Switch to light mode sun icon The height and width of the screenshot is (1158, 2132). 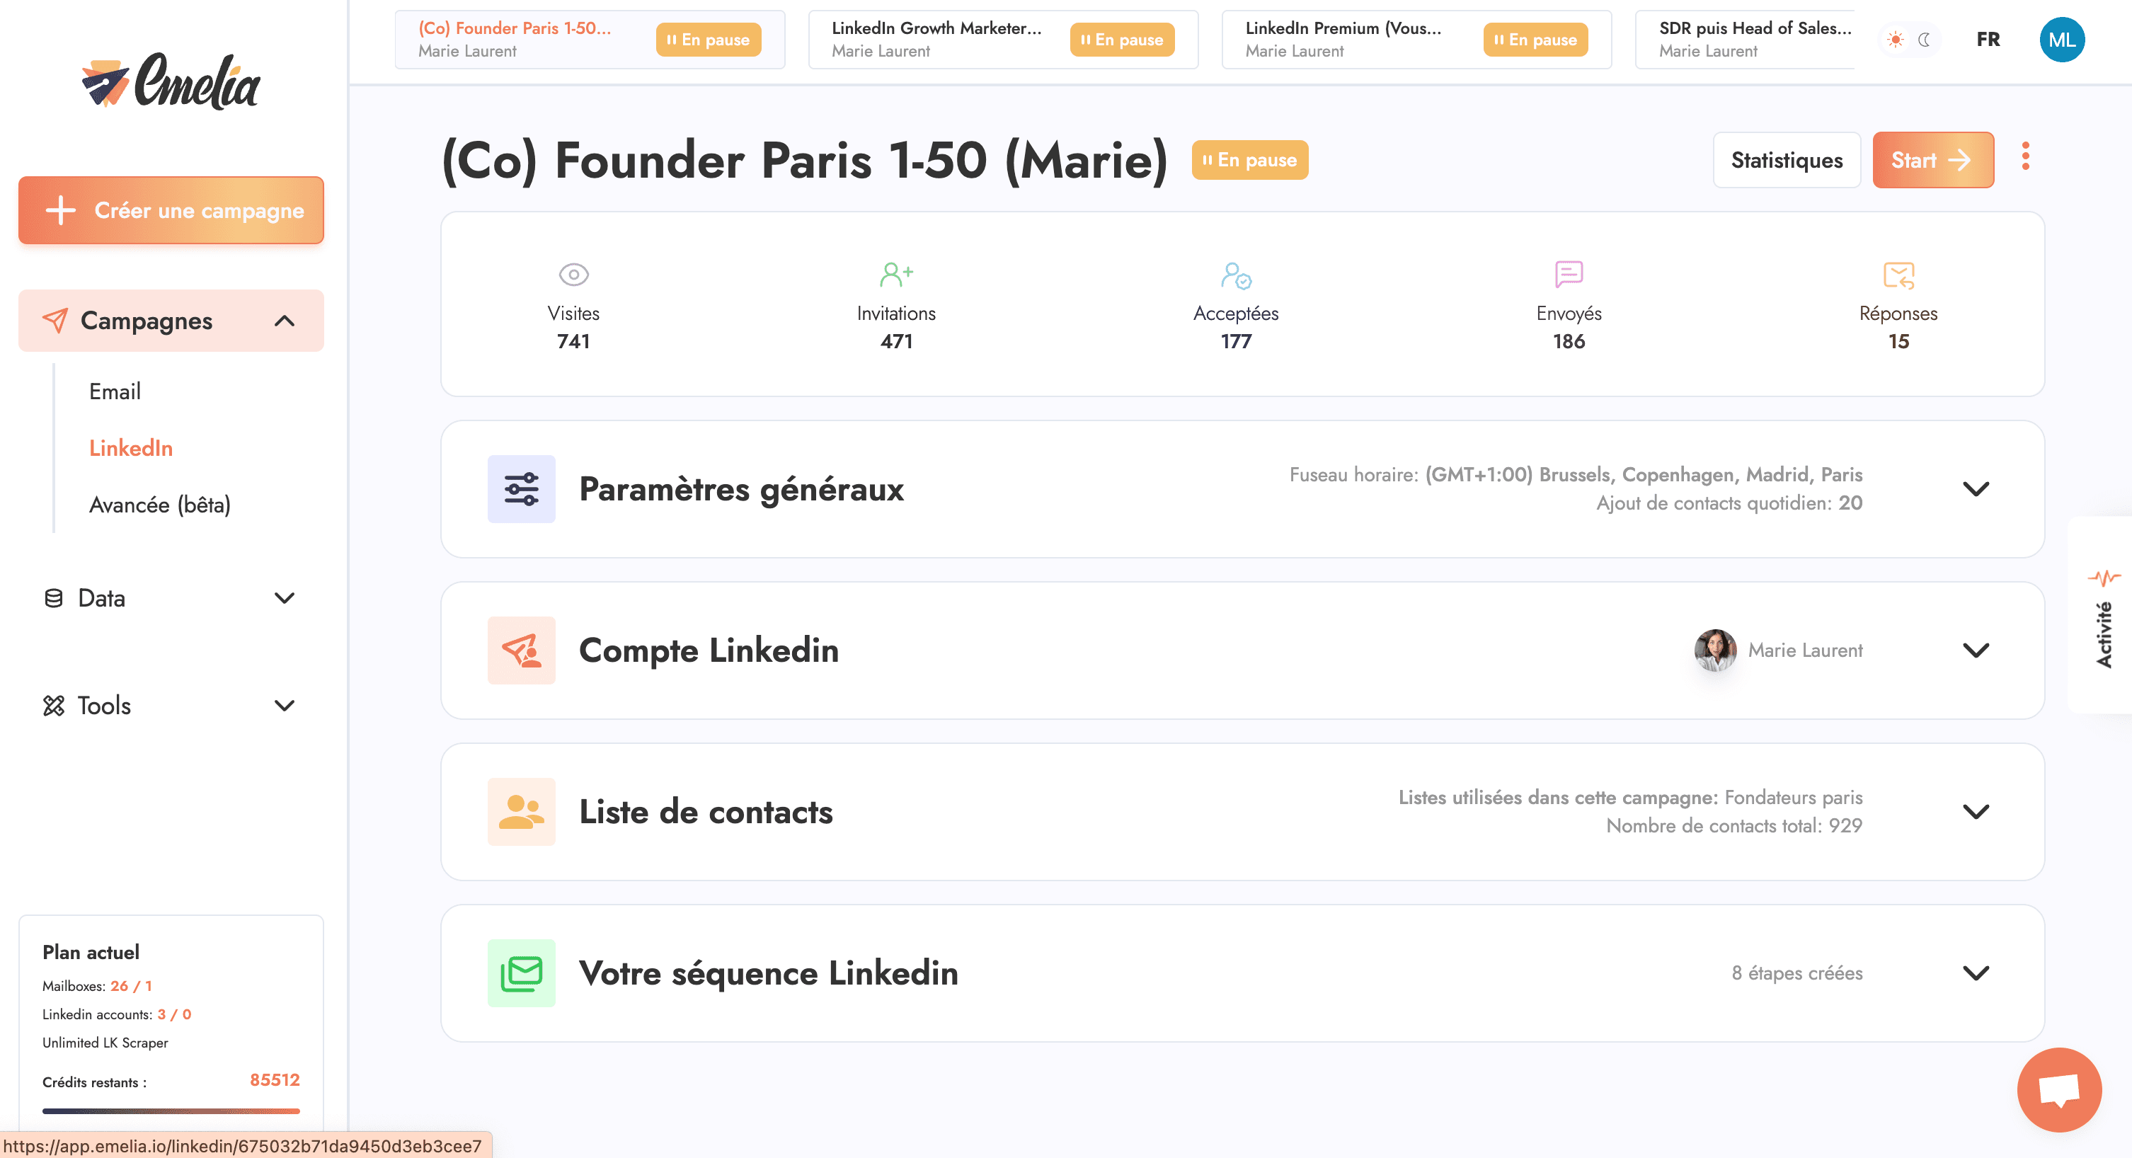[x=1894, y=39]
